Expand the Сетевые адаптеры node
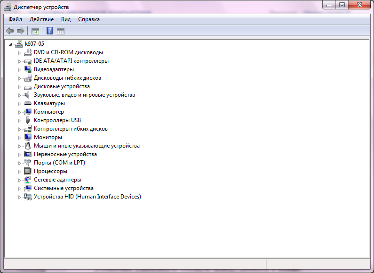Screen dimensions: 374x273 pyautogui.click(x=20, y=180)
